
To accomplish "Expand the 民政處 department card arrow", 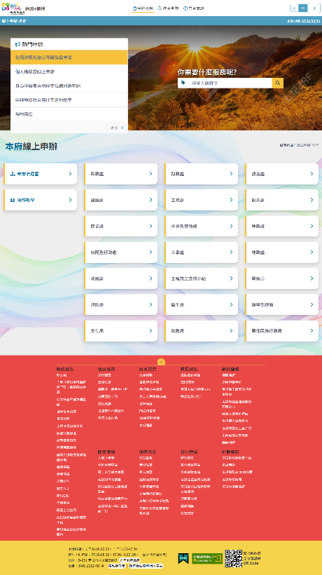I will (x=150, y=174).
